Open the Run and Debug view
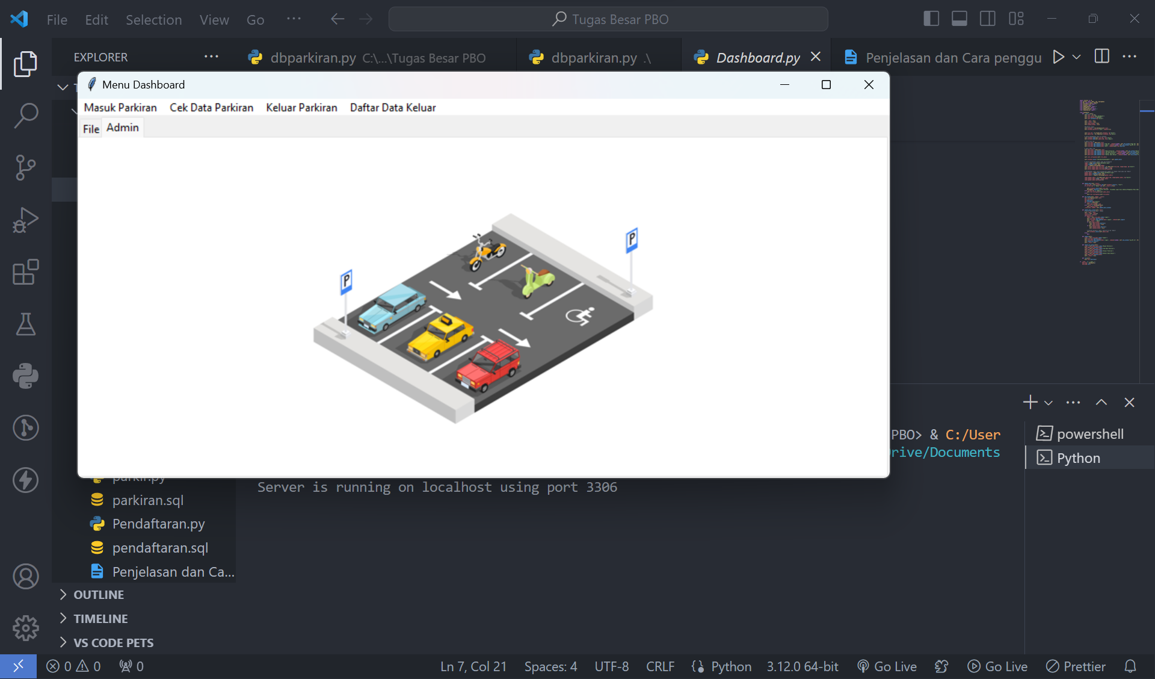1155x679 pixels. tap(25, 220)
